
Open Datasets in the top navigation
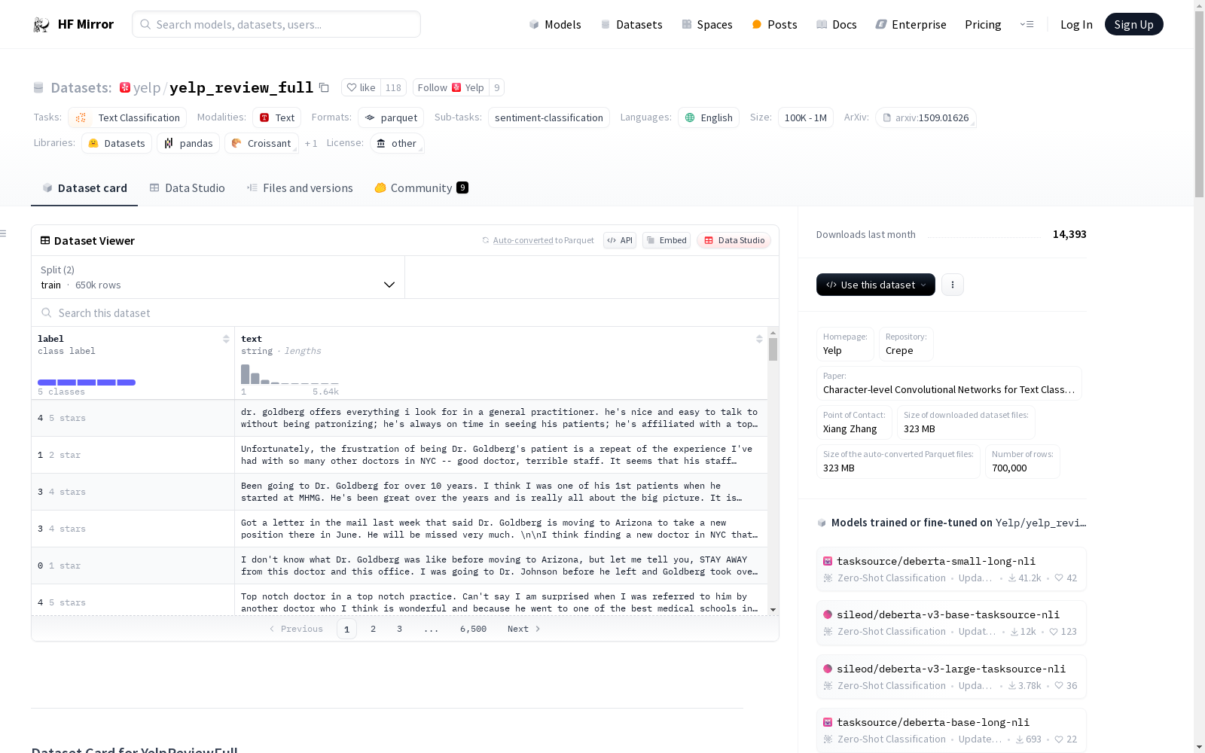pos(631,24)
